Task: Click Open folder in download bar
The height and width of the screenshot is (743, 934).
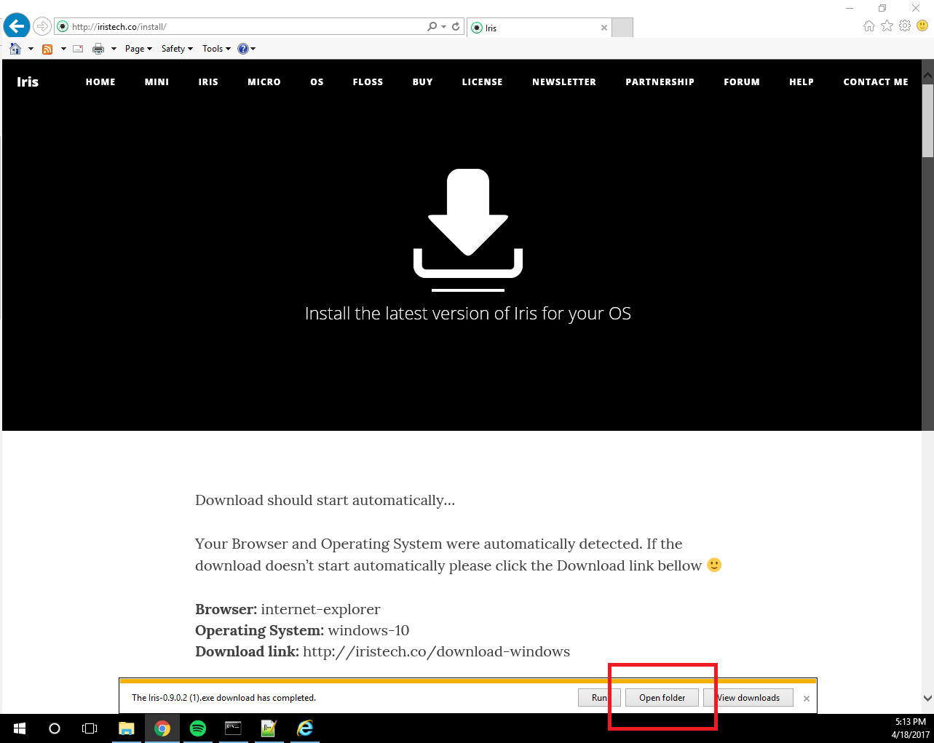Action: pyautogui.click(x=662, y=698)
